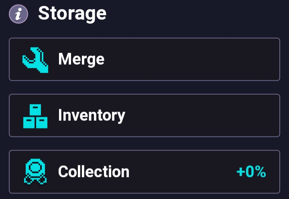
Task: Click the stacked boxes Inventory icon
Action: pos(35,116)
